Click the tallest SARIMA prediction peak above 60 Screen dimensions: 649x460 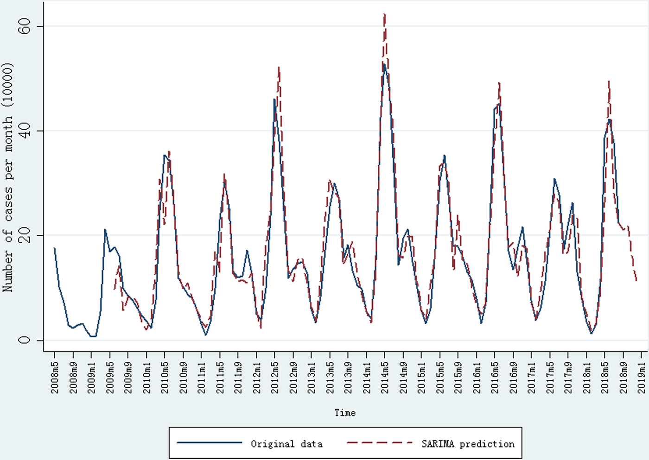tap(384, 15)
